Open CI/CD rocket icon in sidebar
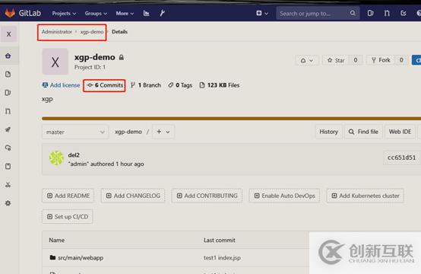 8,129
